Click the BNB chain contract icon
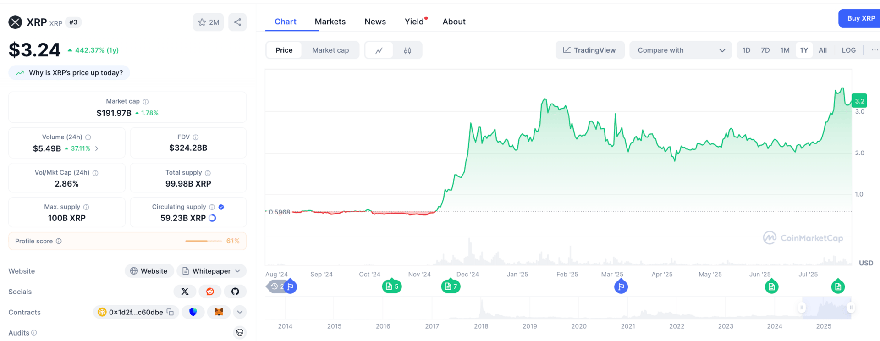The image size is (880, 341). [102, 312]
